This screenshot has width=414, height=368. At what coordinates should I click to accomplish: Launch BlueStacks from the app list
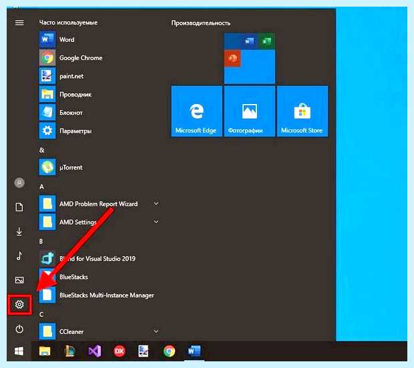(x=100, y=277)
